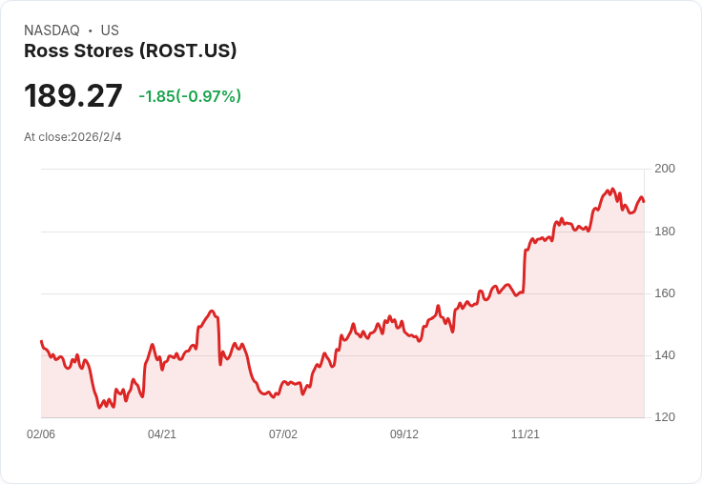The height and width of the screenshot is (484, 702).
Task: Select the 07/02 date on x-axis
Action: [x=283, y=434]
